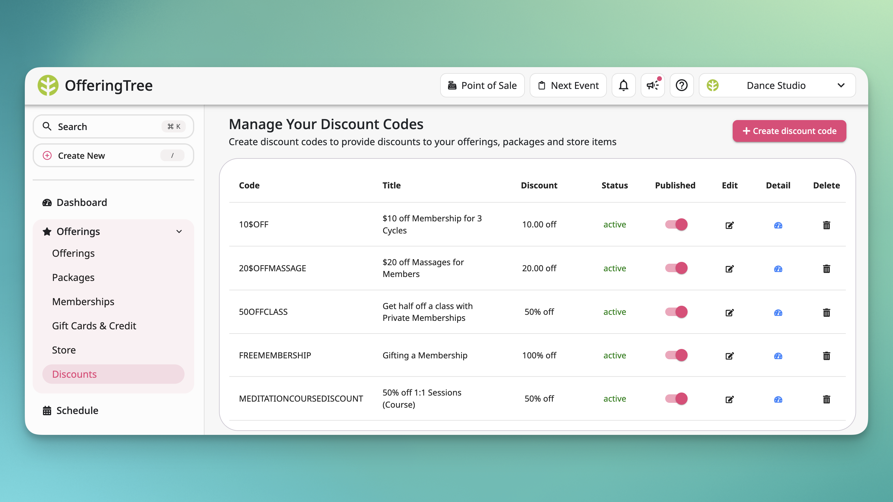Click active status of 50OFFCLASS row
Screen dimensions: 893x502
pos(615,312)
